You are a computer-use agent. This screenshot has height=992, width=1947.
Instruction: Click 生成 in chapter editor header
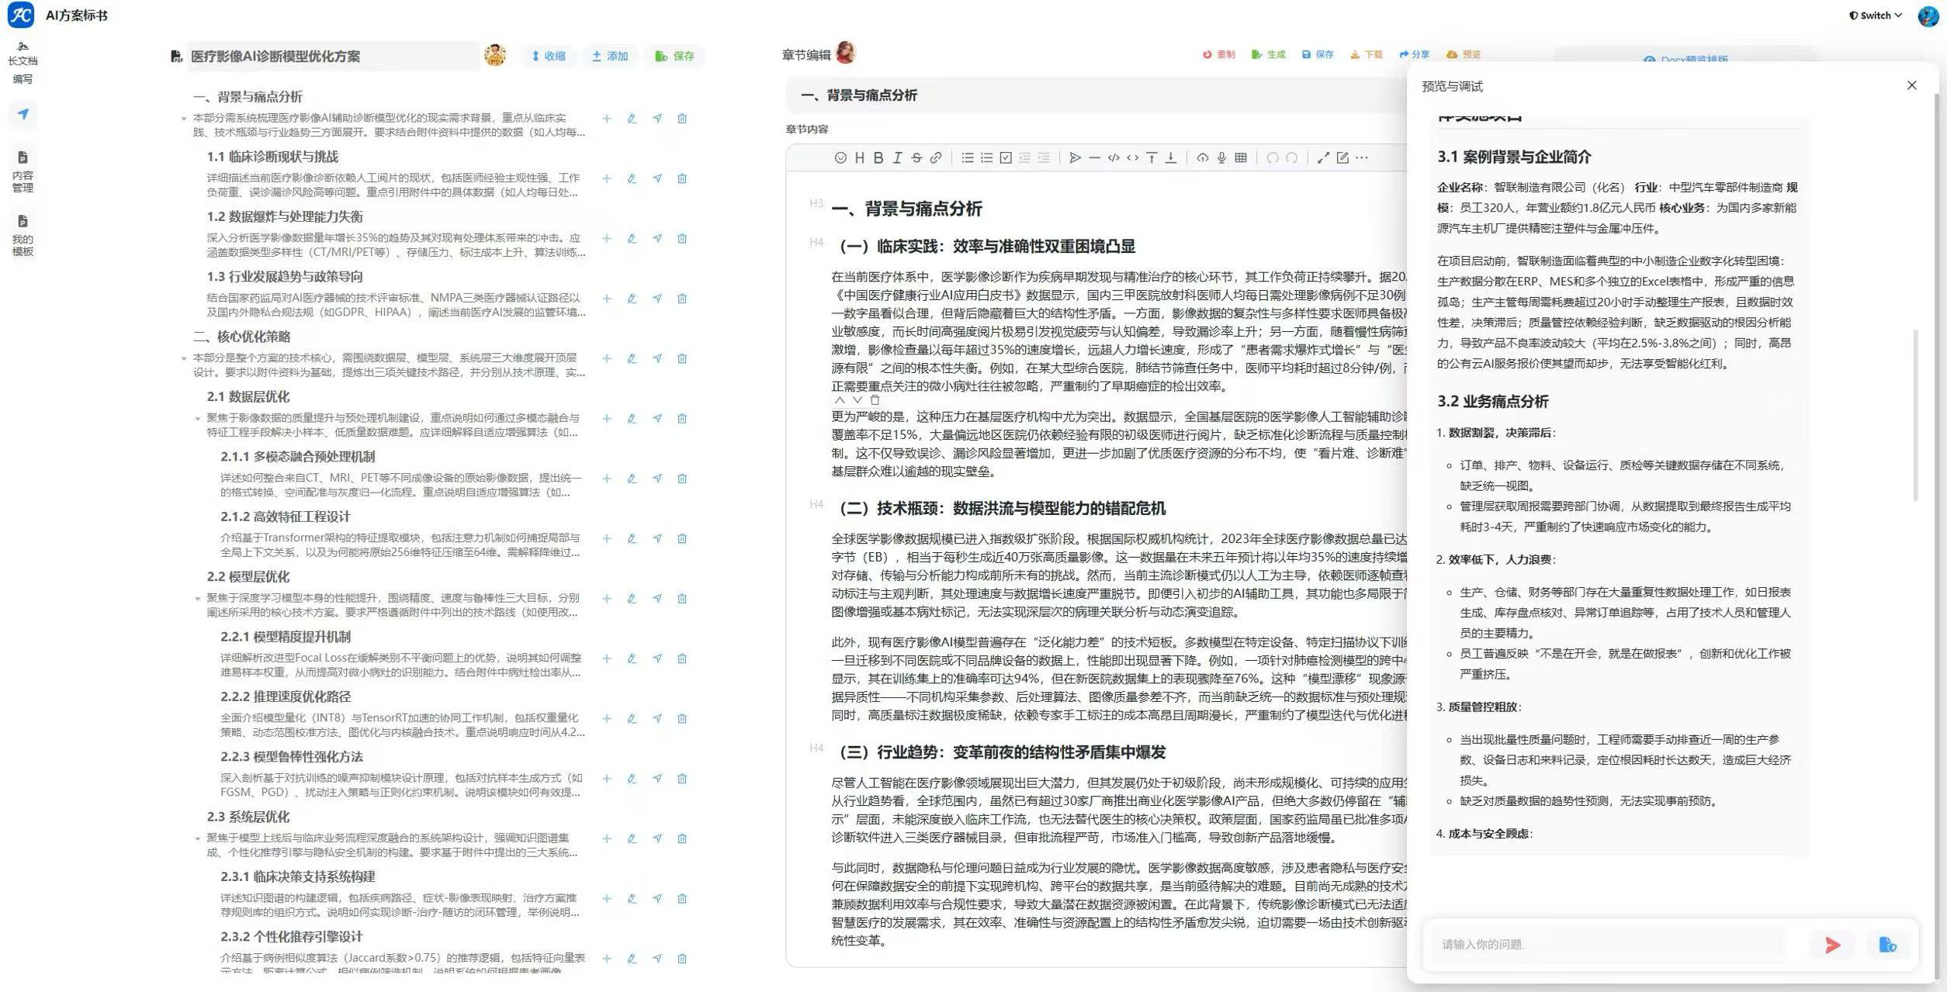click(1268, 54)
